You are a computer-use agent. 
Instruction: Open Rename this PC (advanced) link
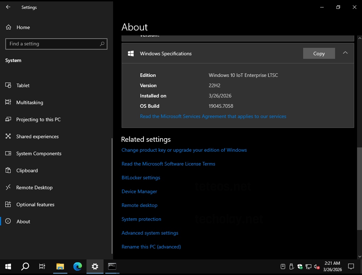tap(151, 247)
